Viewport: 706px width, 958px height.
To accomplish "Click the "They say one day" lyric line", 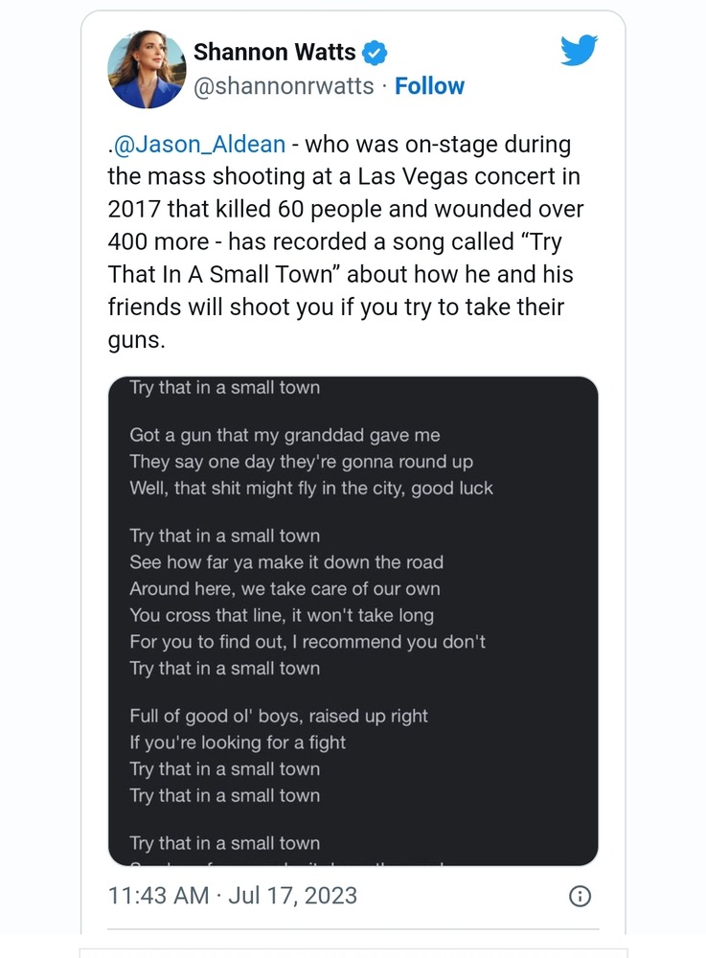I will (301, 462).
